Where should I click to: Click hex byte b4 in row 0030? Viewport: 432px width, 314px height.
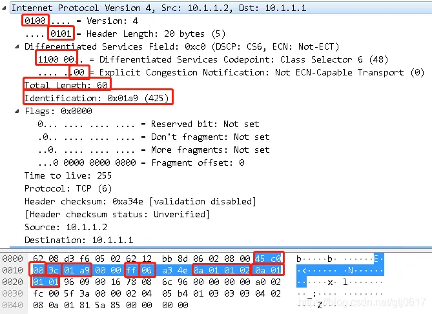point(182,293)
